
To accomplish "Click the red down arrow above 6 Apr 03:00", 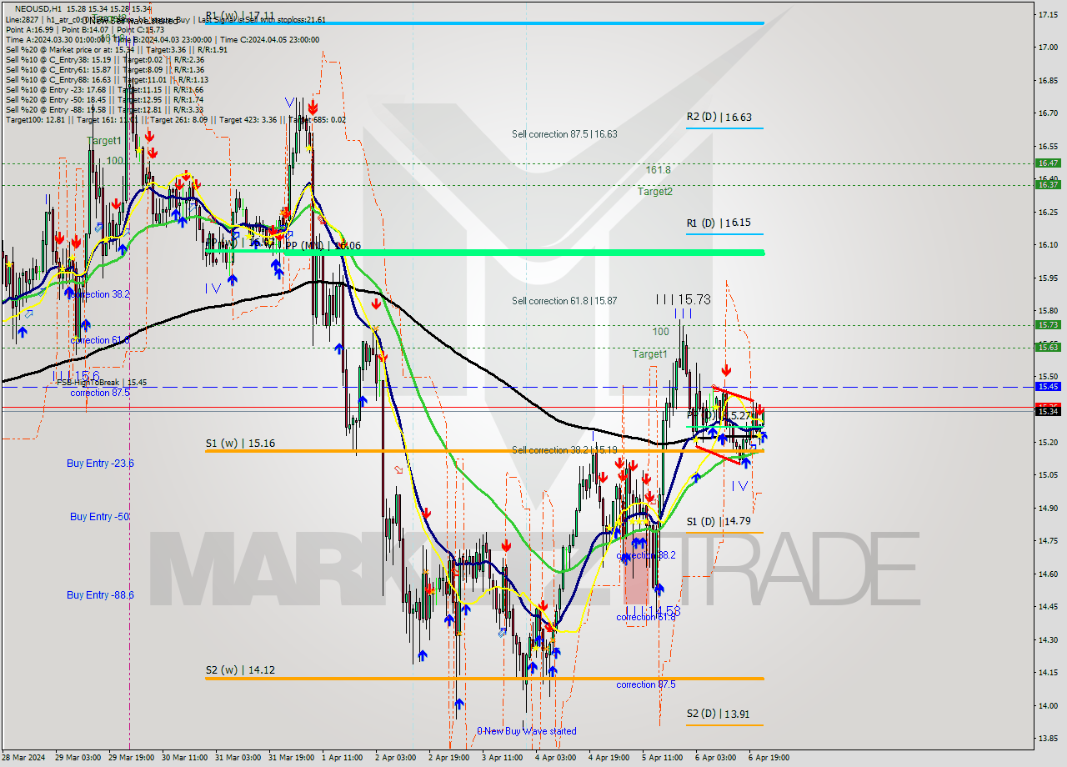I will (727, 369).
